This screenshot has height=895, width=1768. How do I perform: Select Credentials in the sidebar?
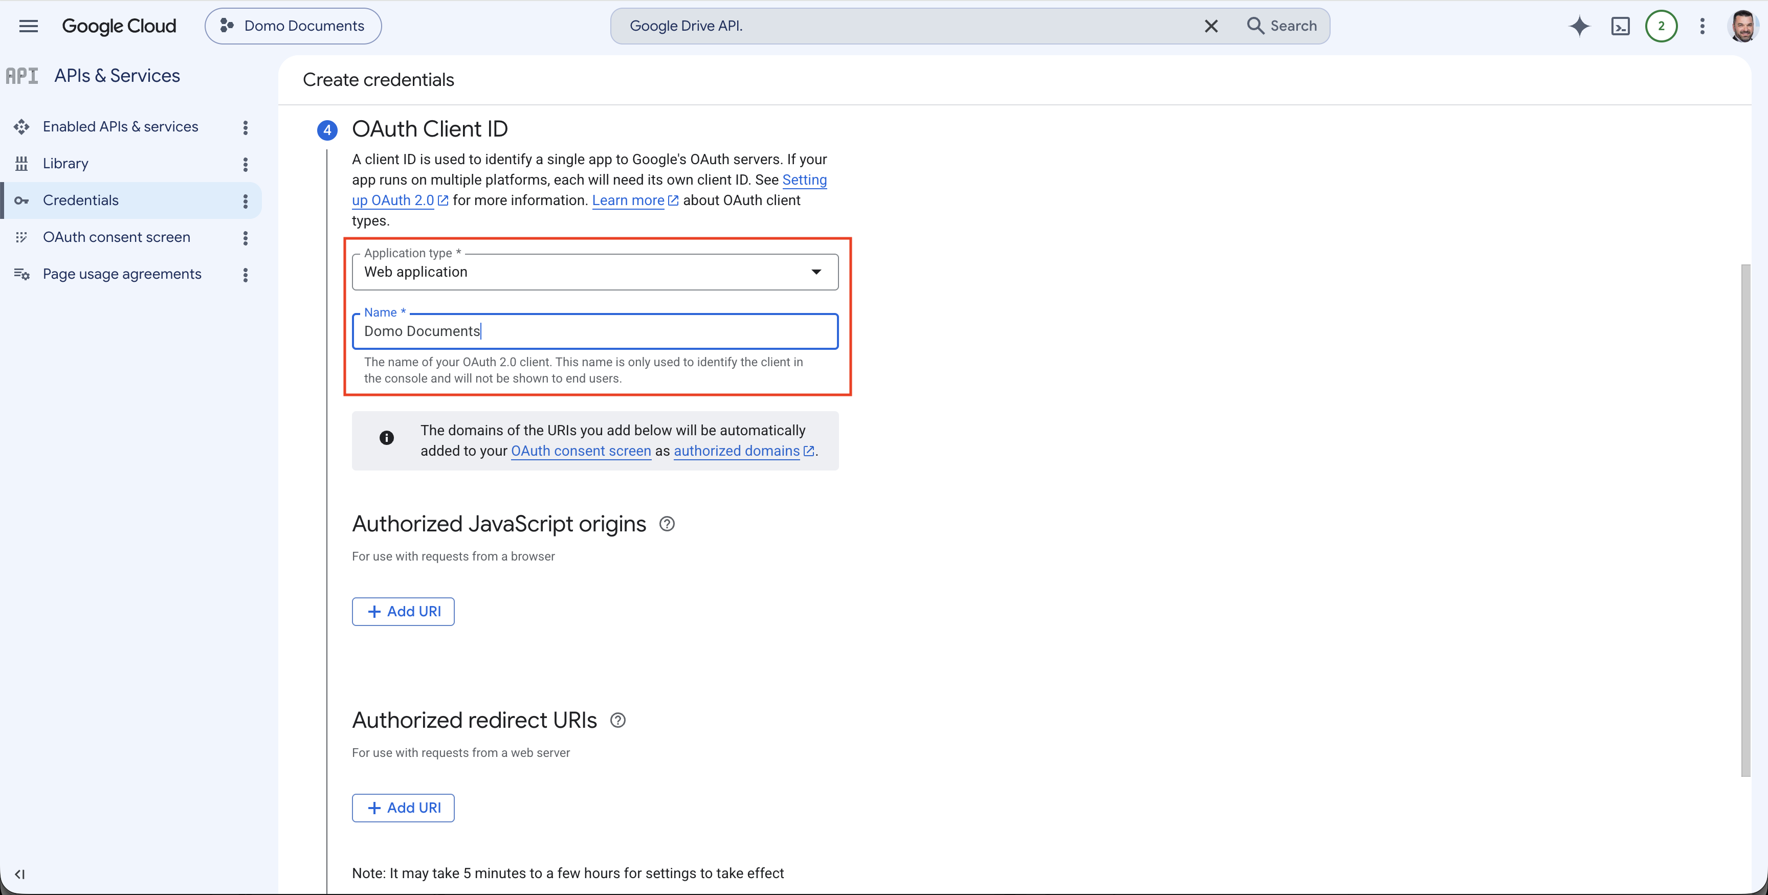pyautogui.click(x=130, y=200)
